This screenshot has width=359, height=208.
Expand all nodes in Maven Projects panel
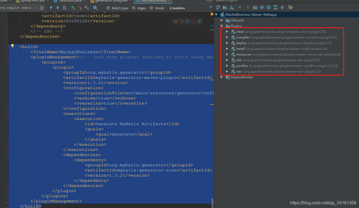pyautogui.click(x=275, y=7)
